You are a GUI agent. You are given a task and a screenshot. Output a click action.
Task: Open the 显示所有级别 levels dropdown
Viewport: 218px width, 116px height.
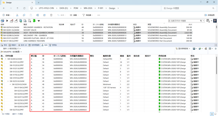coord(183,49)
